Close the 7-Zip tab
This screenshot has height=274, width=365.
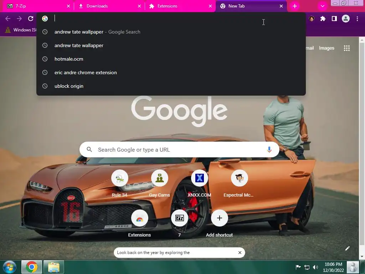(x=68, y=6)
